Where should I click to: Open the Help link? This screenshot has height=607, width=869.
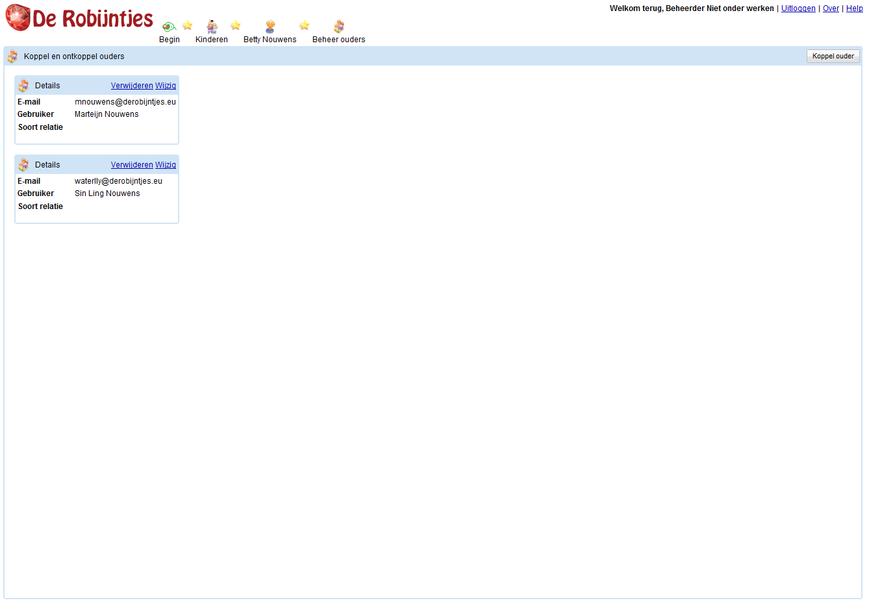[x=854, y=8]
